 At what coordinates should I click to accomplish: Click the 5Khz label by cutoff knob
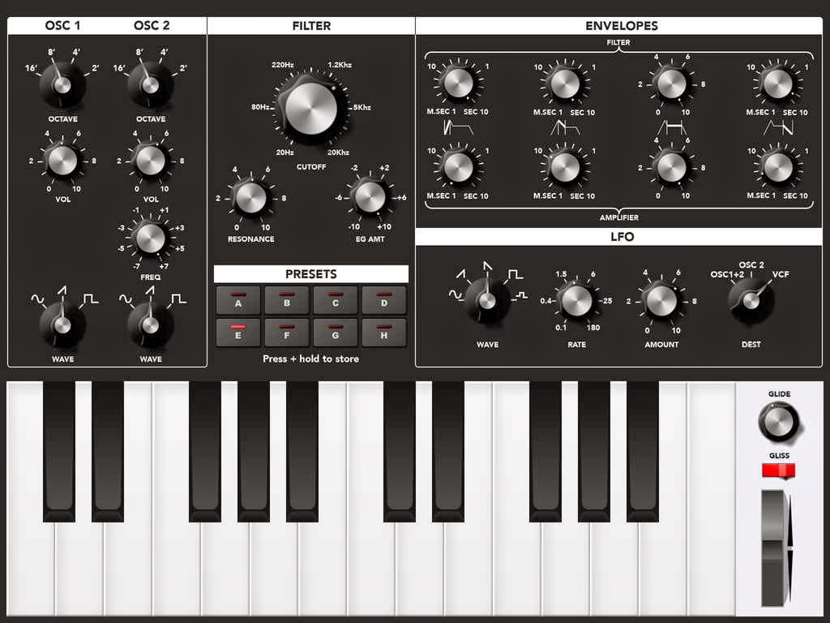pos(362,107)
